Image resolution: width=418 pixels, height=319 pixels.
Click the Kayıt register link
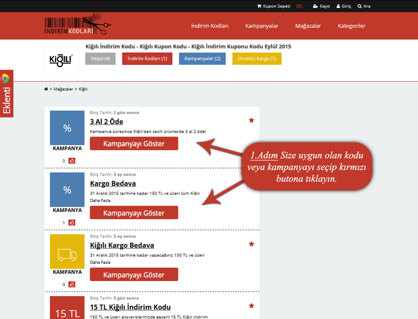point(321,6)
